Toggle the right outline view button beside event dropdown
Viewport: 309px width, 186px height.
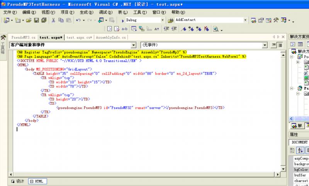tap(280, 45)
